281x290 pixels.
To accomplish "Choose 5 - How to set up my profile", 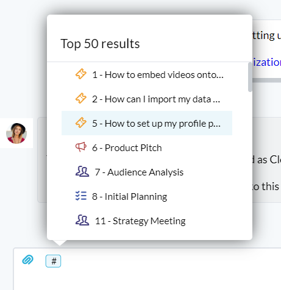I will coord(147,123).
